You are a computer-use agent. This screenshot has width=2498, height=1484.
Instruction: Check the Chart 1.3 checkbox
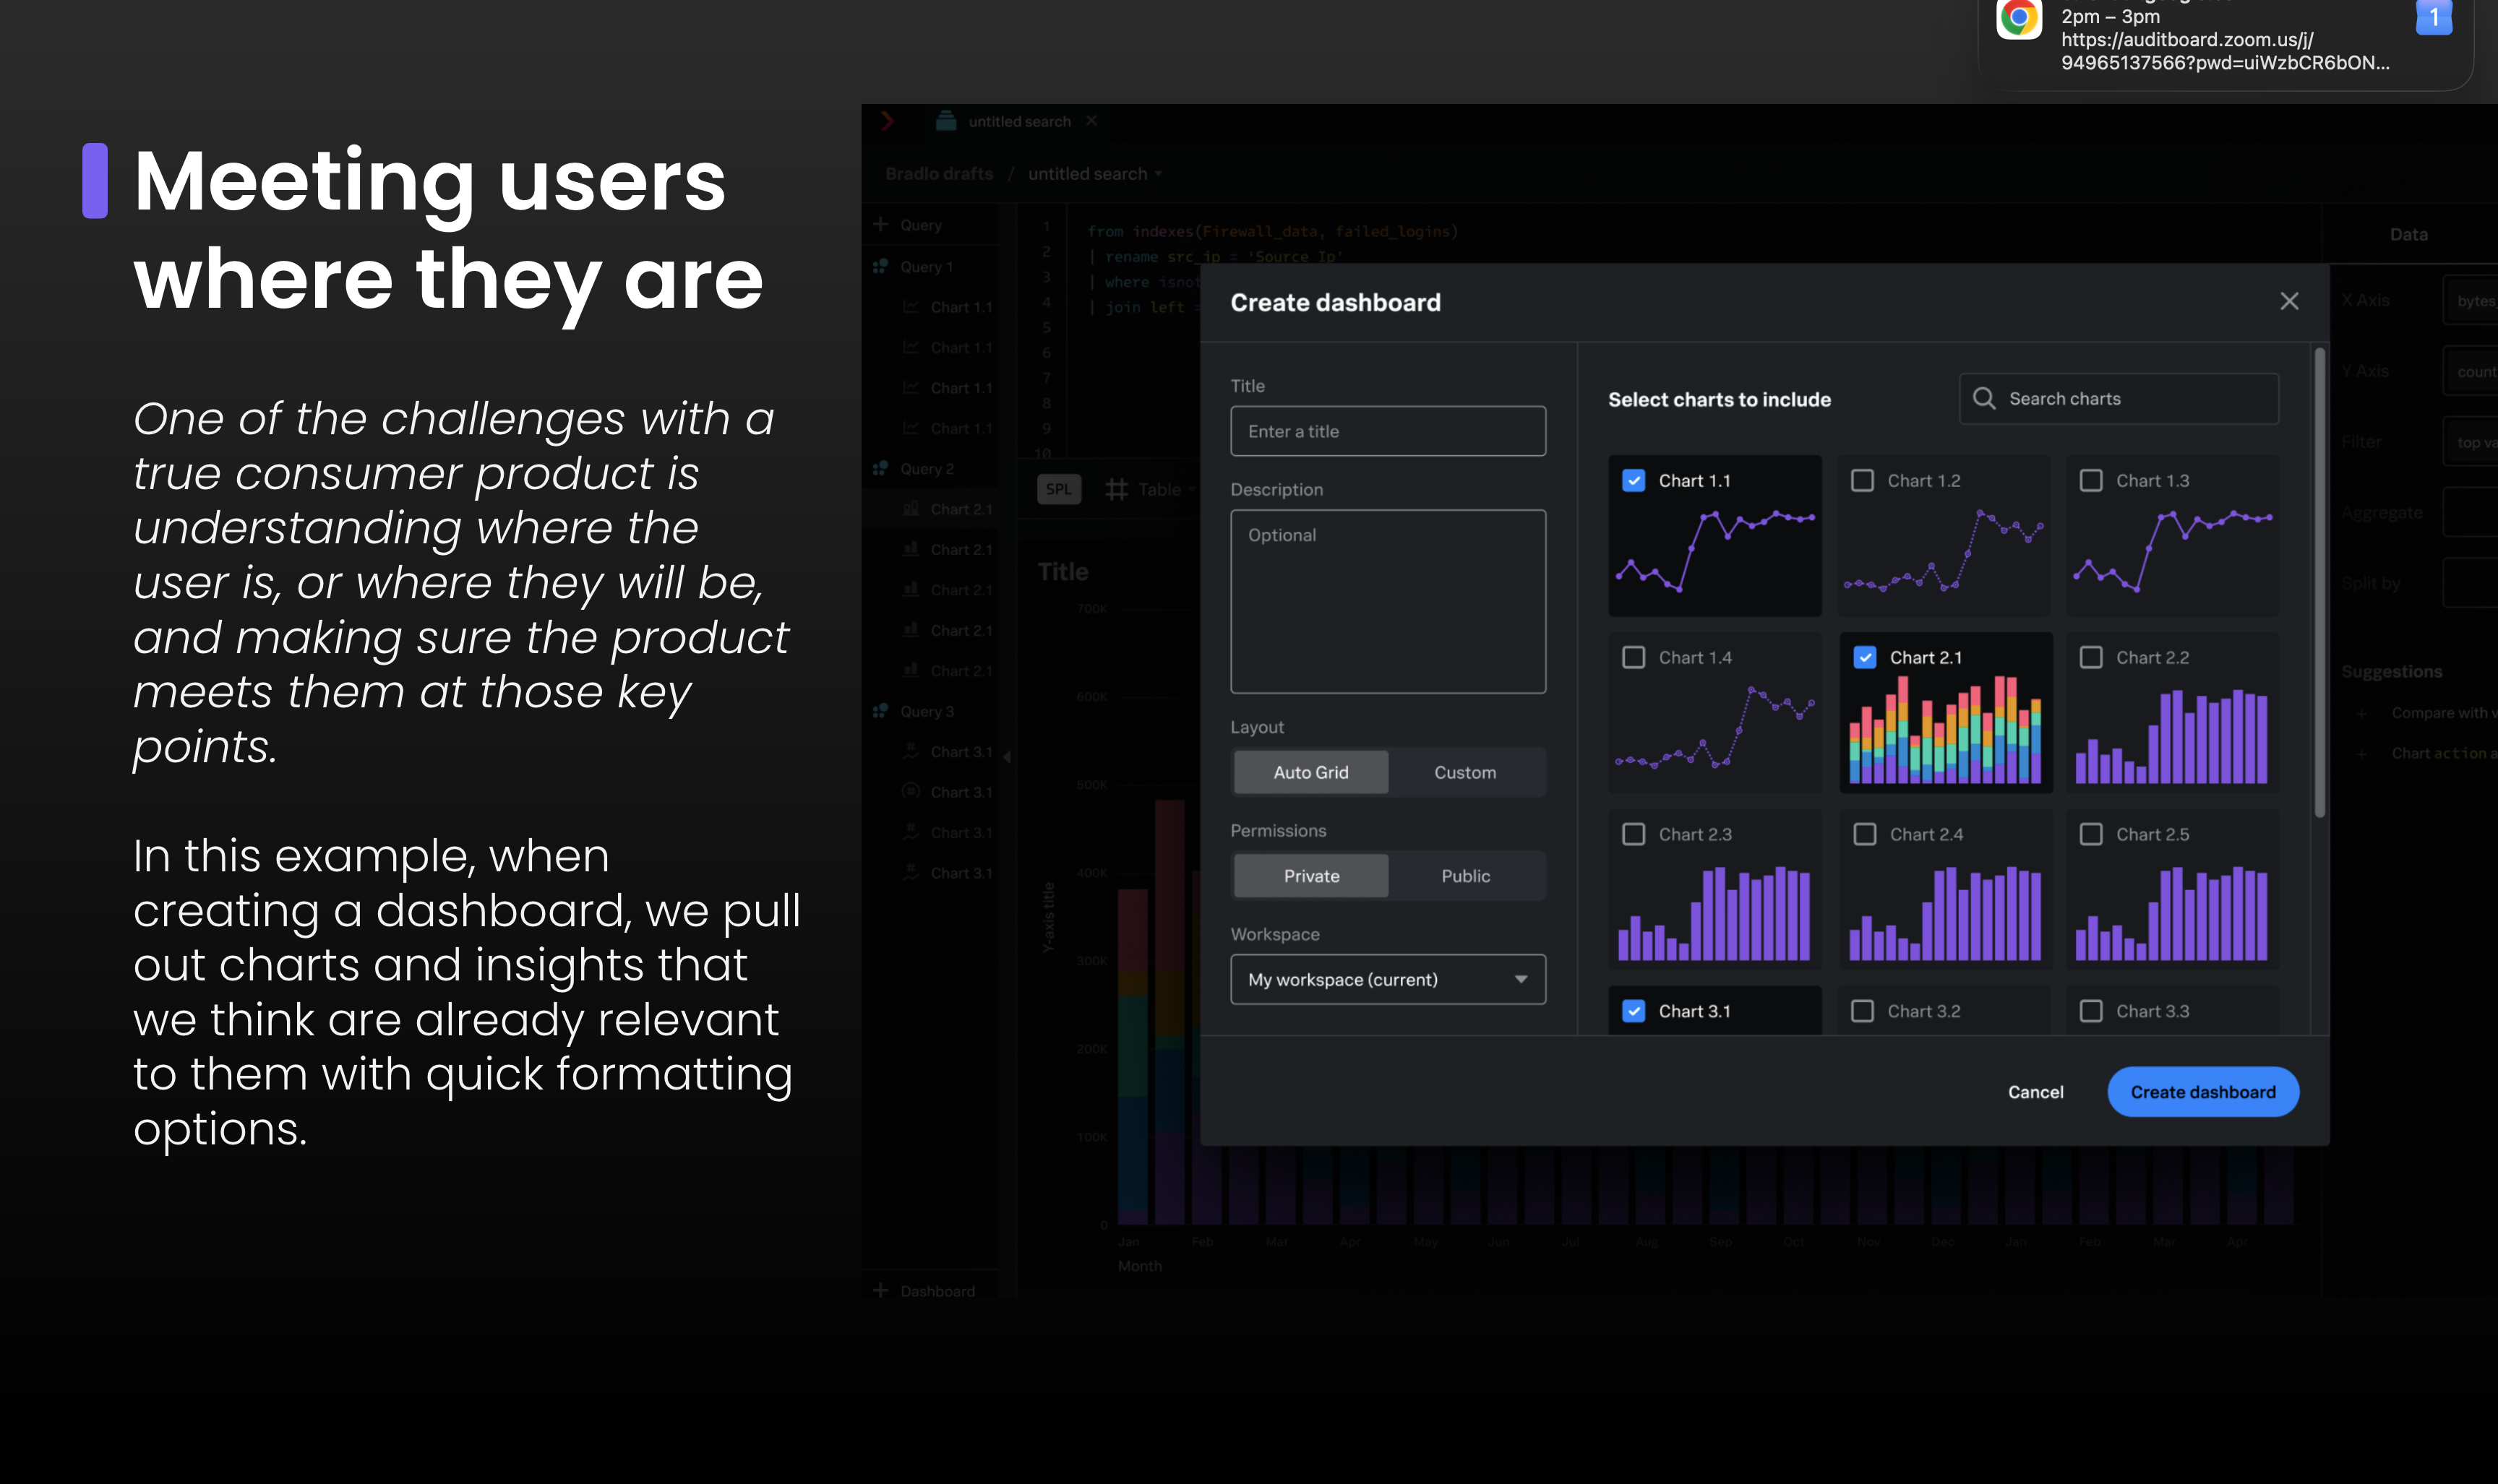2091,480
